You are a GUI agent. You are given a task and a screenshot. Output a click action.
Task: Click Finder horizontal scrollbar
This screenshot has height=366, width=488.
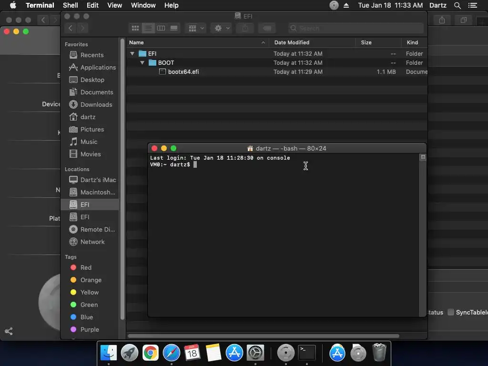pos(263,336)
